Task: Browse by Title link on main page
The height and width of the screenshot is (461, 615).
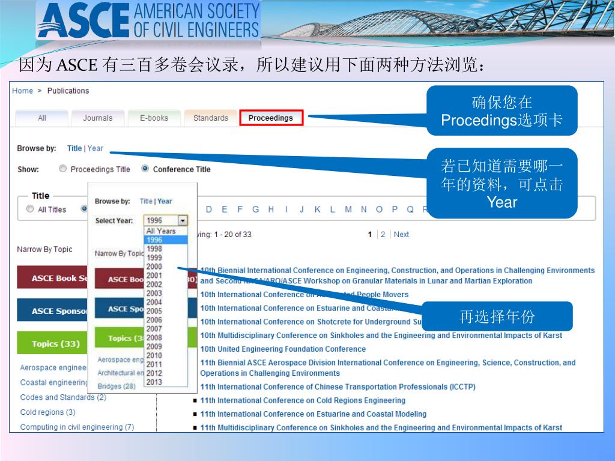Action: click(74, 149)
